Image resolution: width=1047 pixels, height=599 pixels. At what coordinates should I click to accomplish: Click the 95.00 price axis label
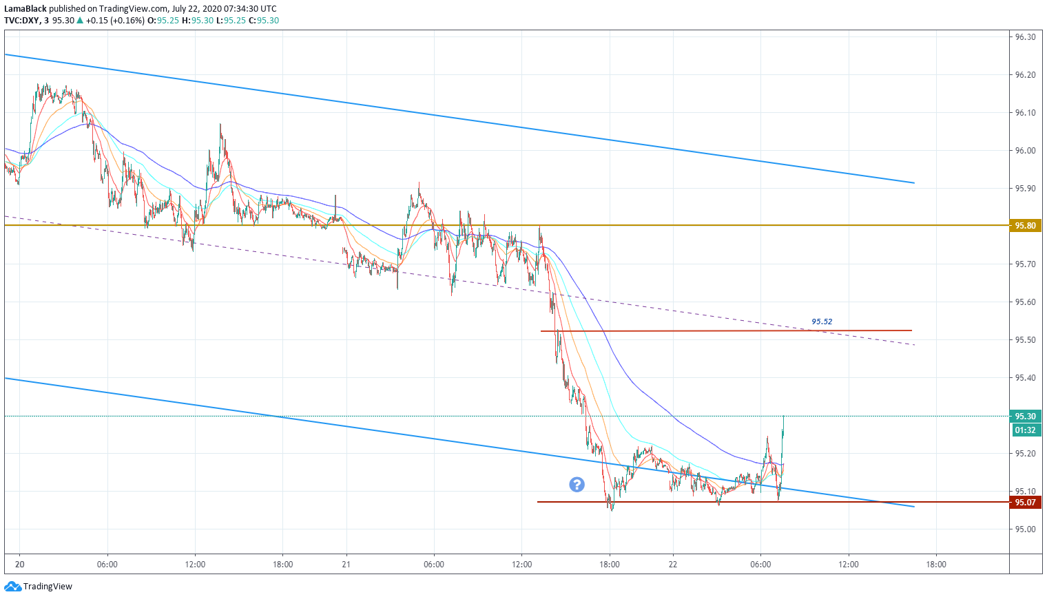1025,529
